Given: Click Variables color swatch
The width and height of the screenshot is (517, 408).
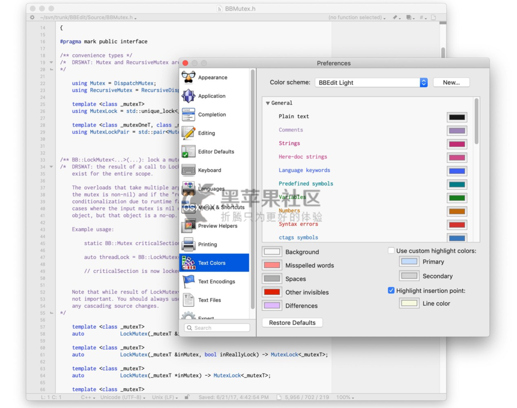Looking at the screenshot, I should [457, 198].
